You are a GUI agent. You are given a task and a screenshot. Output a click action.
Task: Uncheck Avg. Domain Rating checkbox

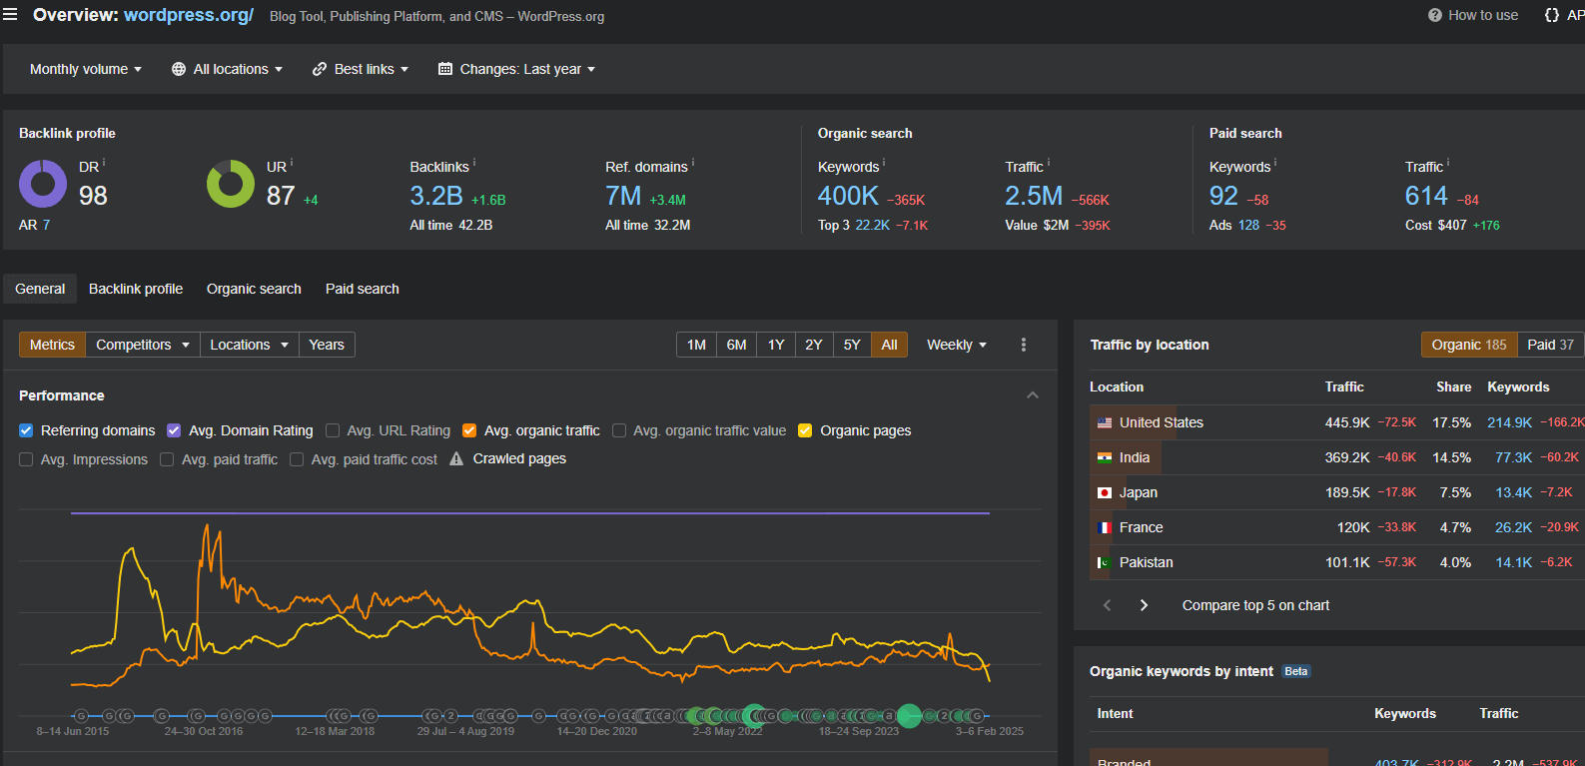coord(174,430)
